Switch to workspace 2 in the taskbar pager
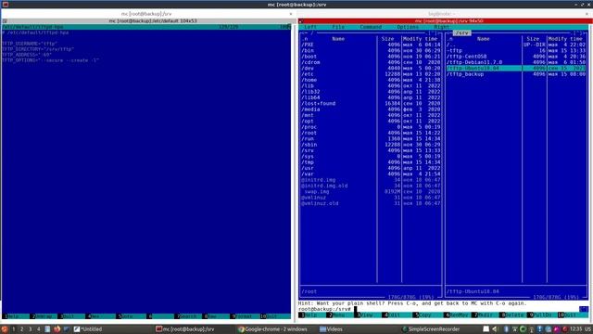 point(21,329)
